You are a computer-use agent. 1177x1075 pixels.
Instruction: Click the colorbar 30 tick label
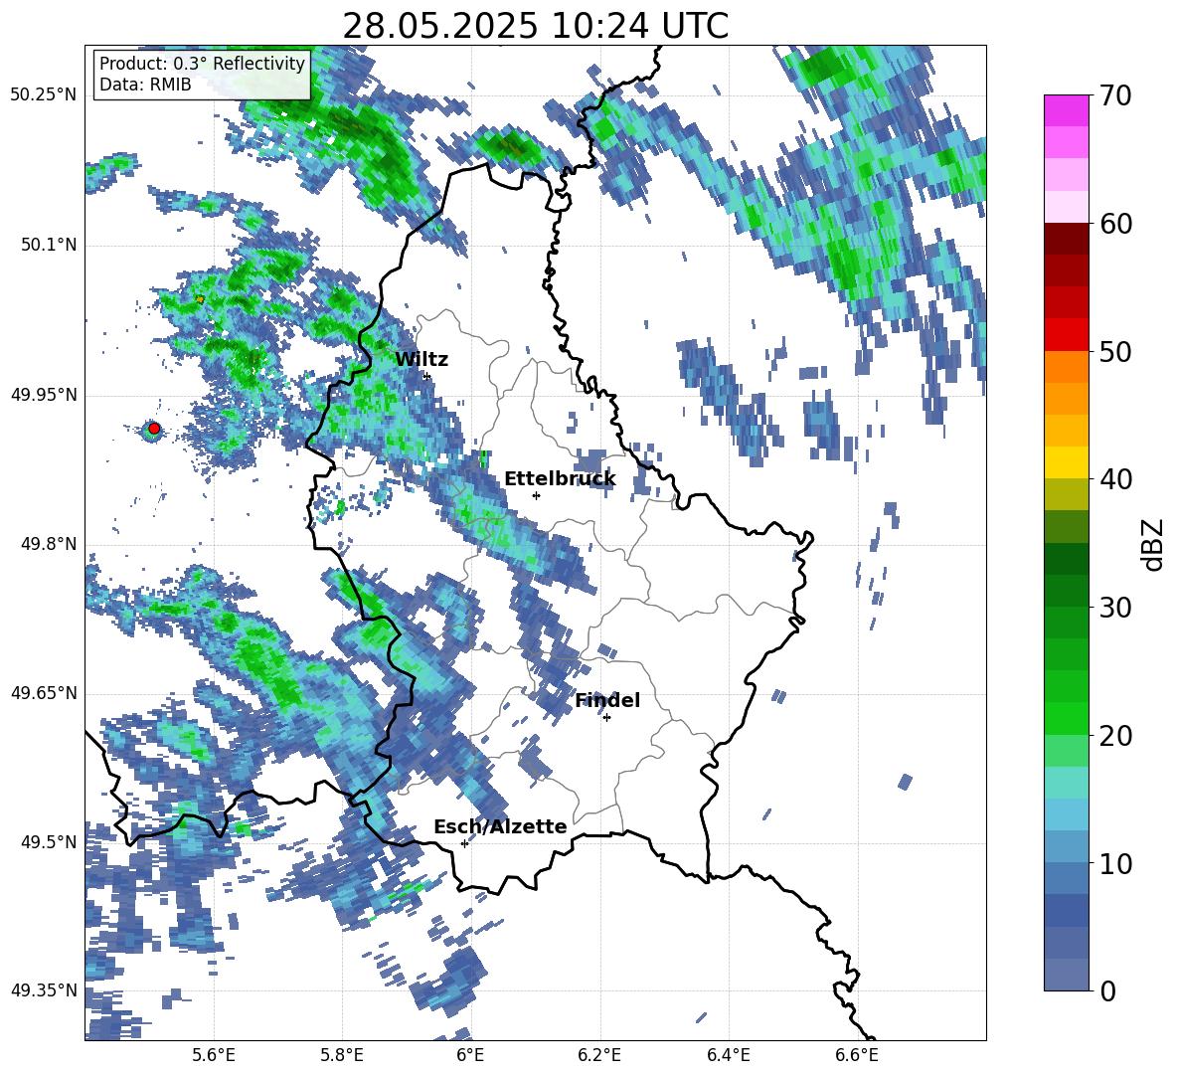(1115, 608)
